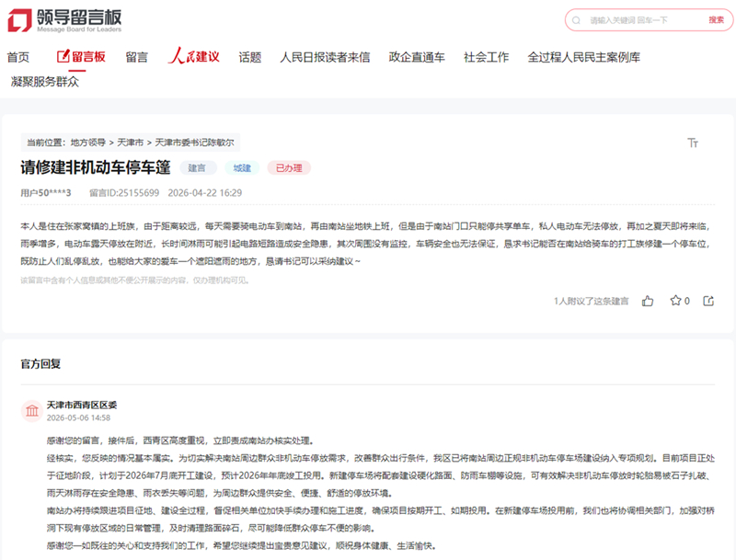The image size is (736, 560).
Task: Click the red 搜索 button
Action: pyautogui.click(x=717, y=19)
